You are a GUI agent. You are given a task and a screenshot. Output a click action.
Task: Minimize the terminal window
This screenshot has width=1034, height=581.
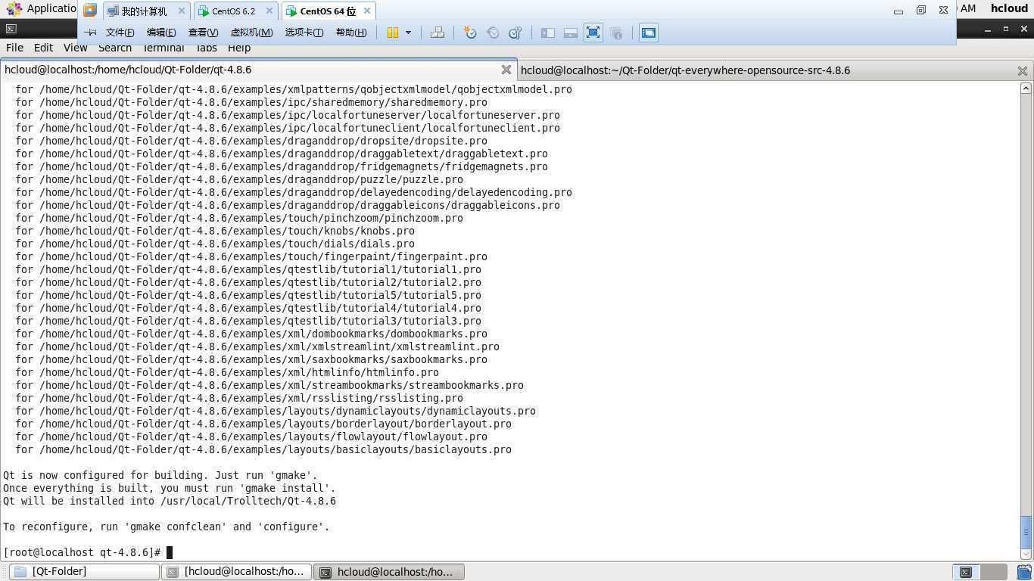tap(989, 29)
